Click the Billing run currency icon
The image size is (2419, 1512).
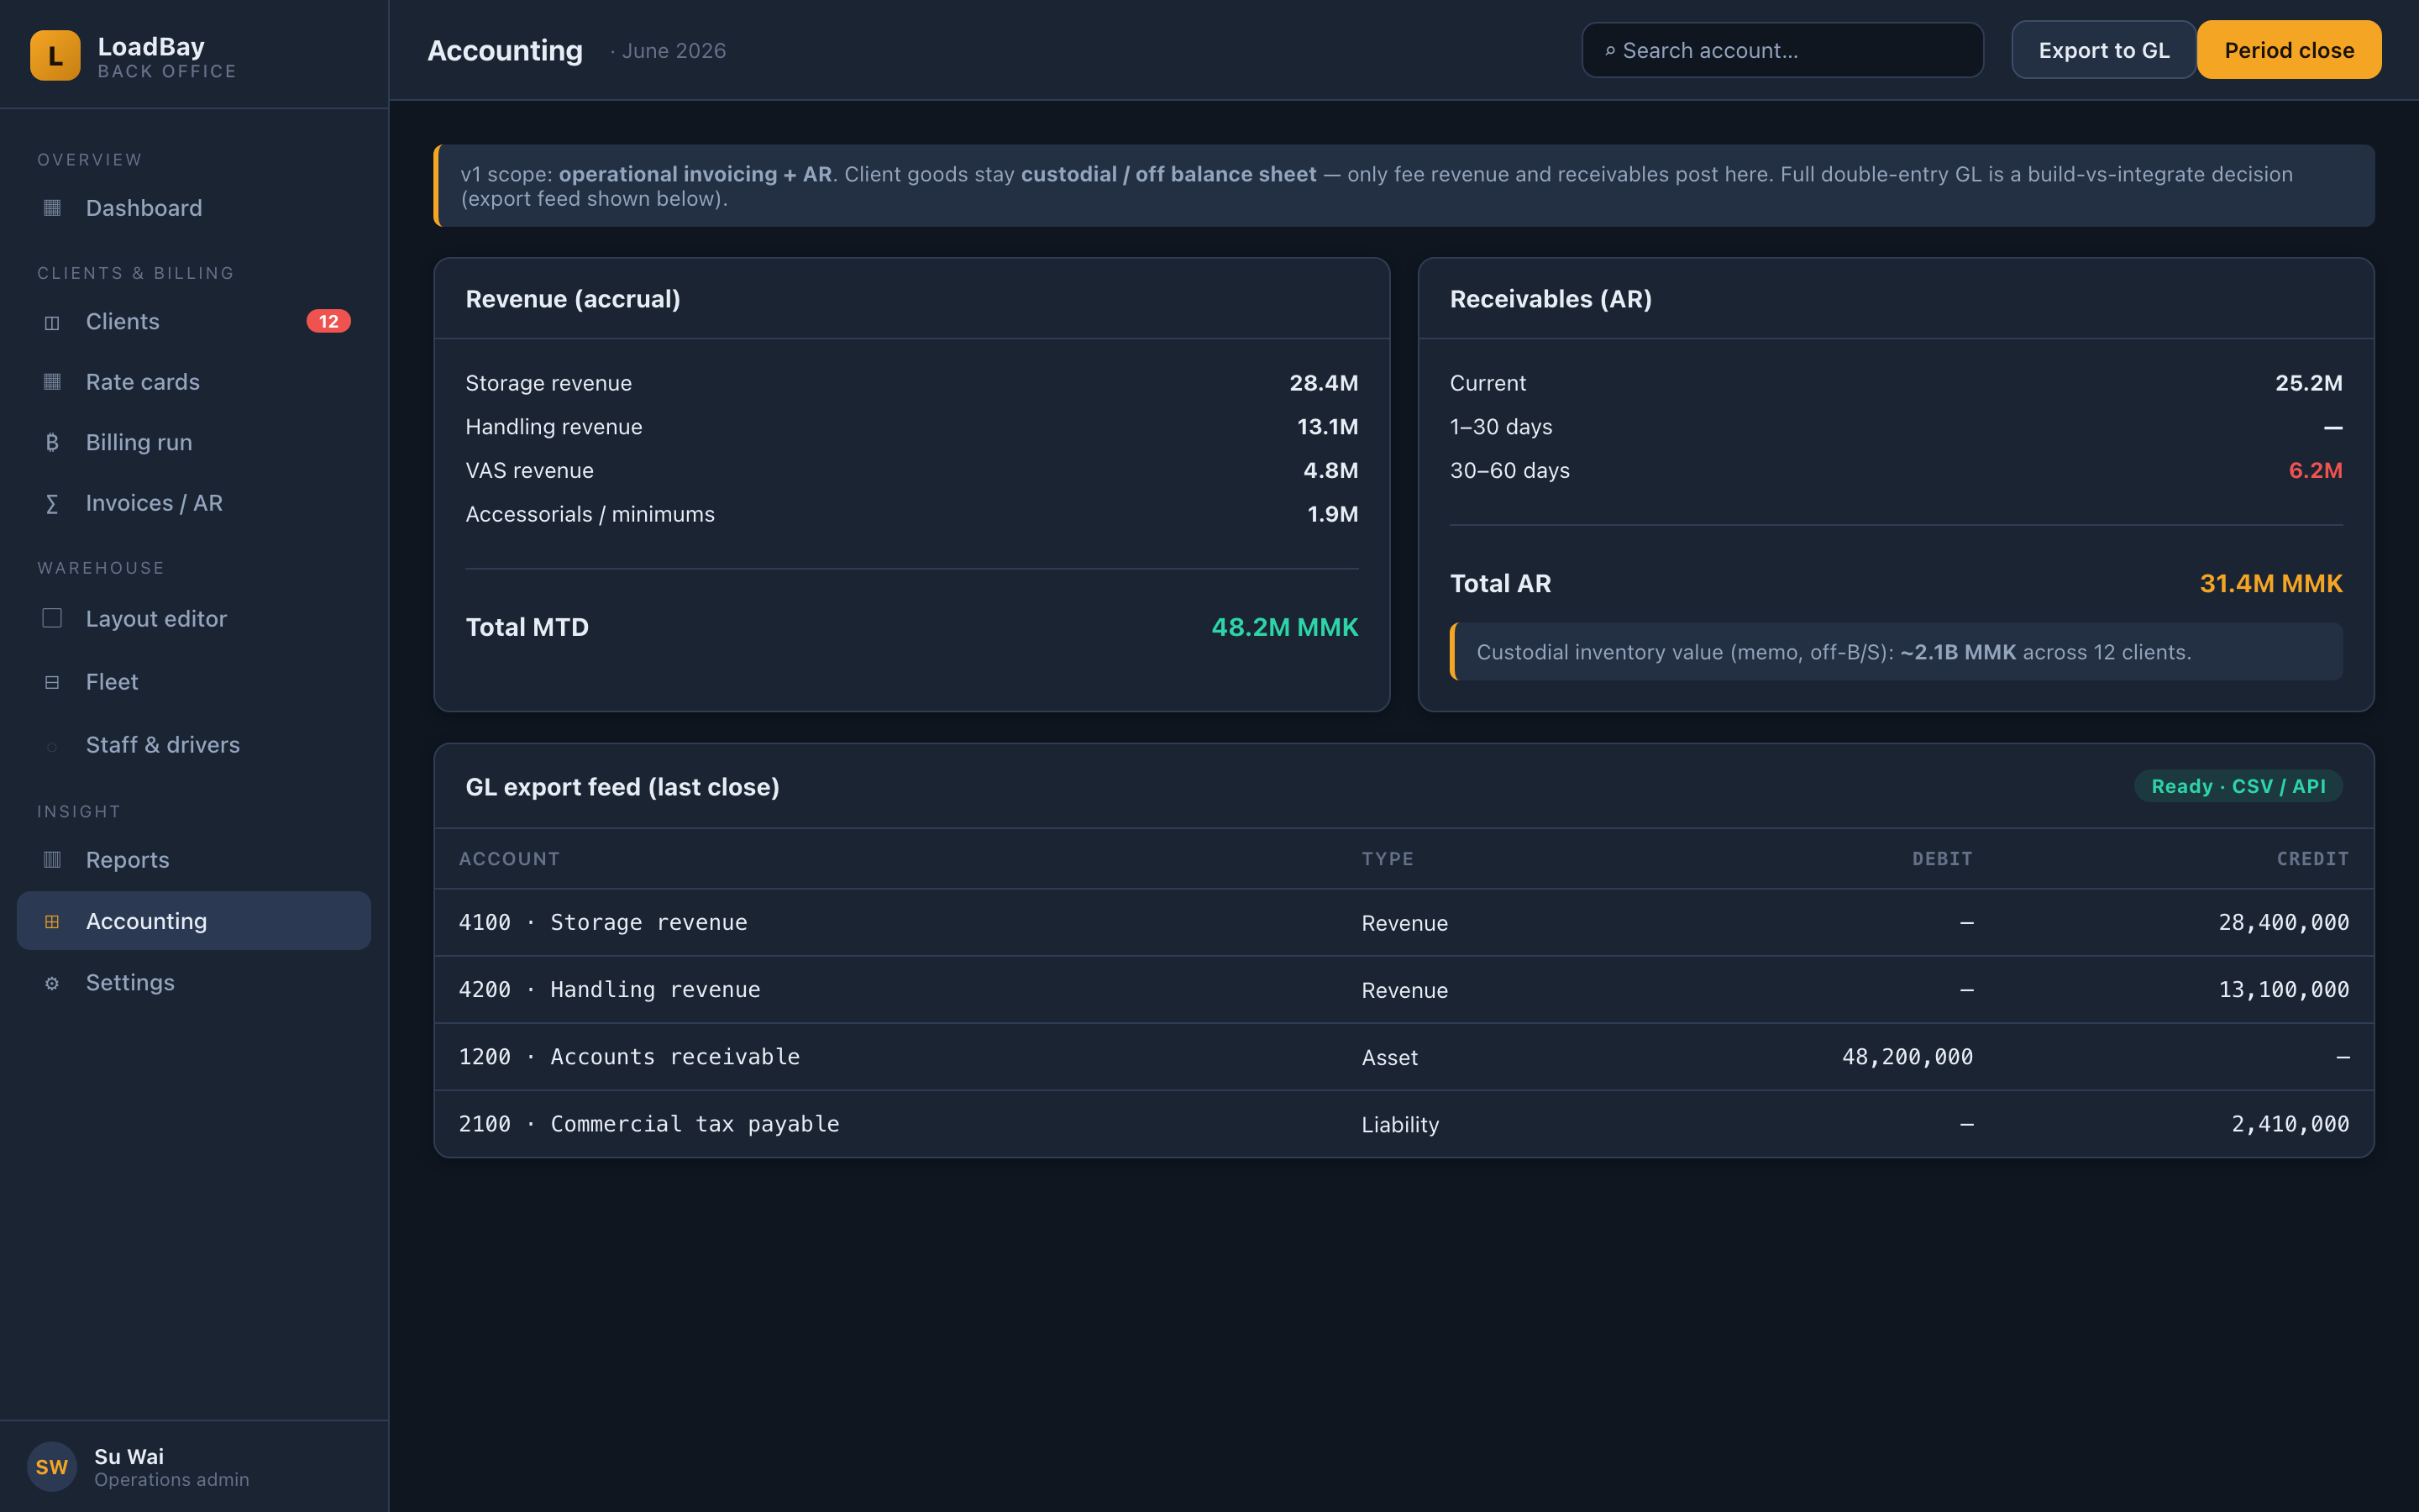point(52,442)
